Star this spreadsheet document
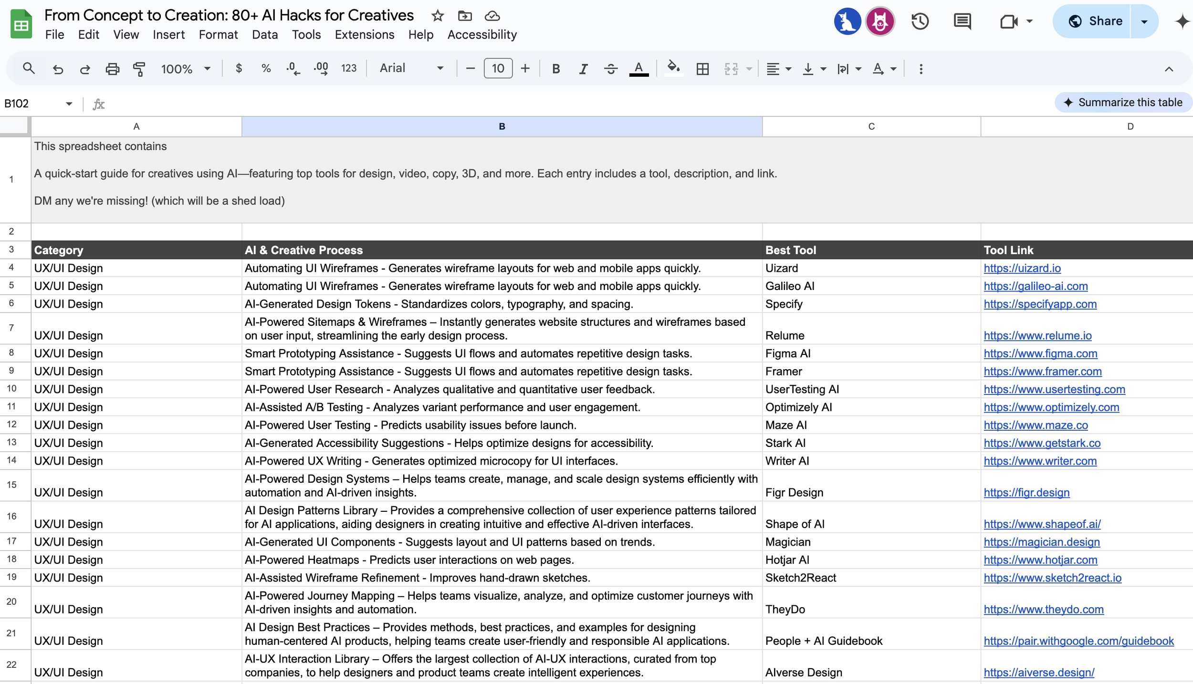 [x=437, y=16]
